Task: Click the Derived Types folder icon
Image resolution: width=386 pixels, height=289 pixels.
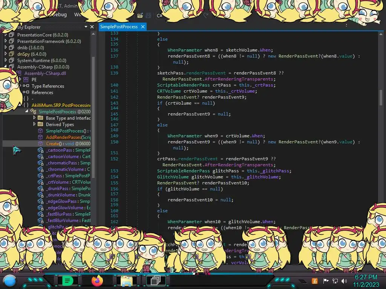Action: pyautogui.click(x=40, y=124)
